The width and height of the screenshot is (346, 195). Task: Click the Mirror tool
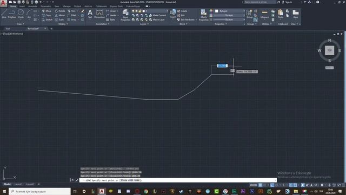pyautogui.click(x=60, y=15)
